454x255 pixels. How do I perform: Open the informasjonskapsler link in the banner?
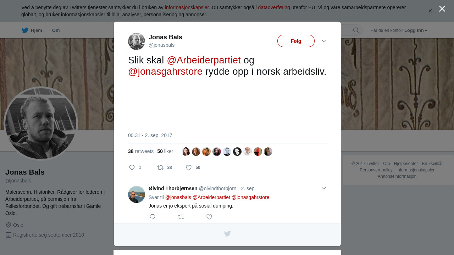point(187,7)
